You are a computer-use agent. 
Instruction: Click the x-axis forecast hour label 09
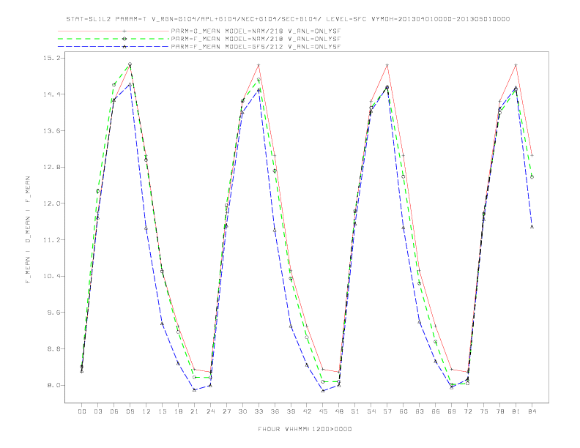pyautogui.click(x=130, y=411)
